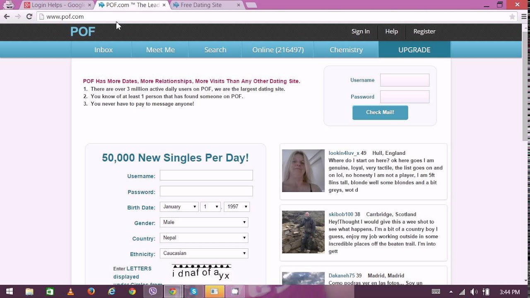Open the volume tray icon
The image size is (530, 298).
coord(475,292)
